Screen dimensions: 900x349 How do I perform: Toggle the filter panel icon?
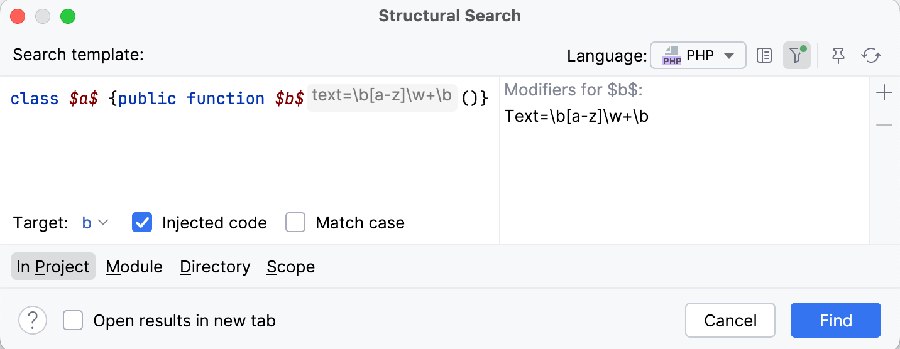click(796, 56)
